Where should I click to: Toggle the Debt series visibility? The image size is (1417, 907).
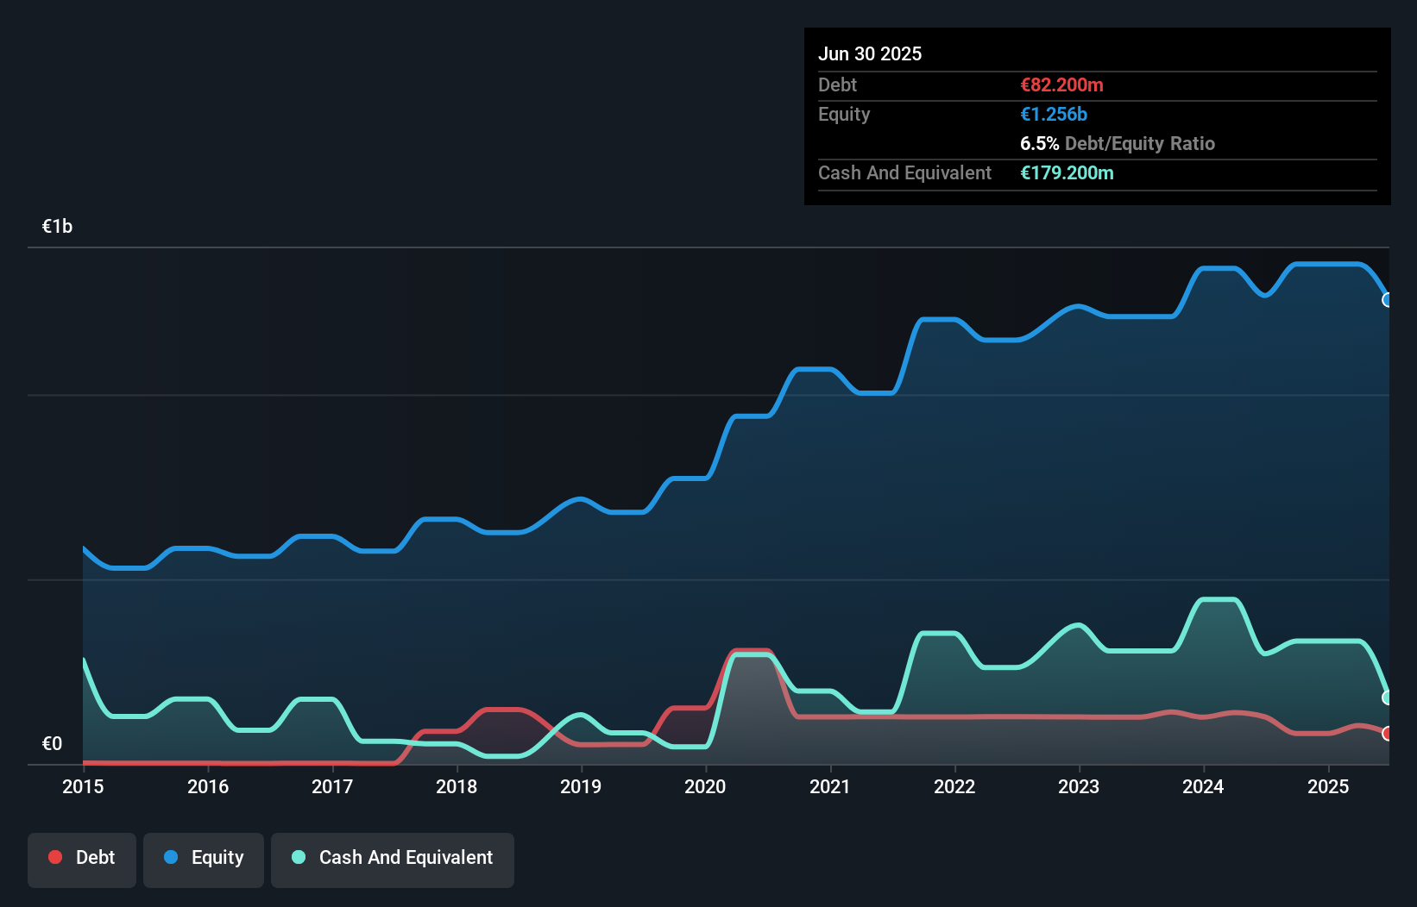click(x=81, y=859)
